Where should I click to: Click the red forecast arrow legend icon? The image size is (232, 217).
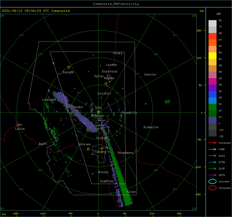coord(212,143)
